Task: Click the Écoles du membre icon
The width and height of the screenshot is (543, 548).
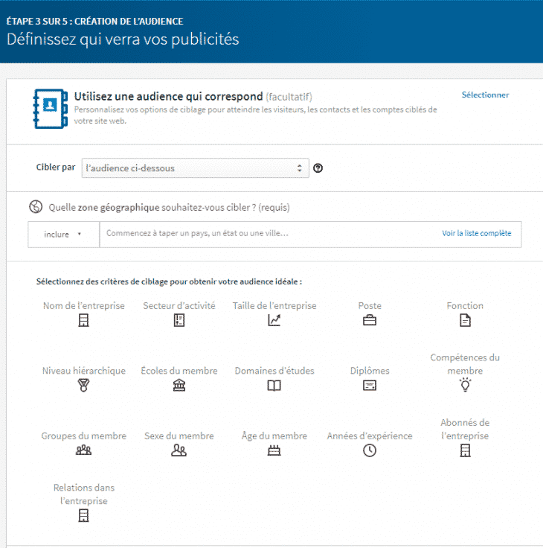Action: pos(179,386)
